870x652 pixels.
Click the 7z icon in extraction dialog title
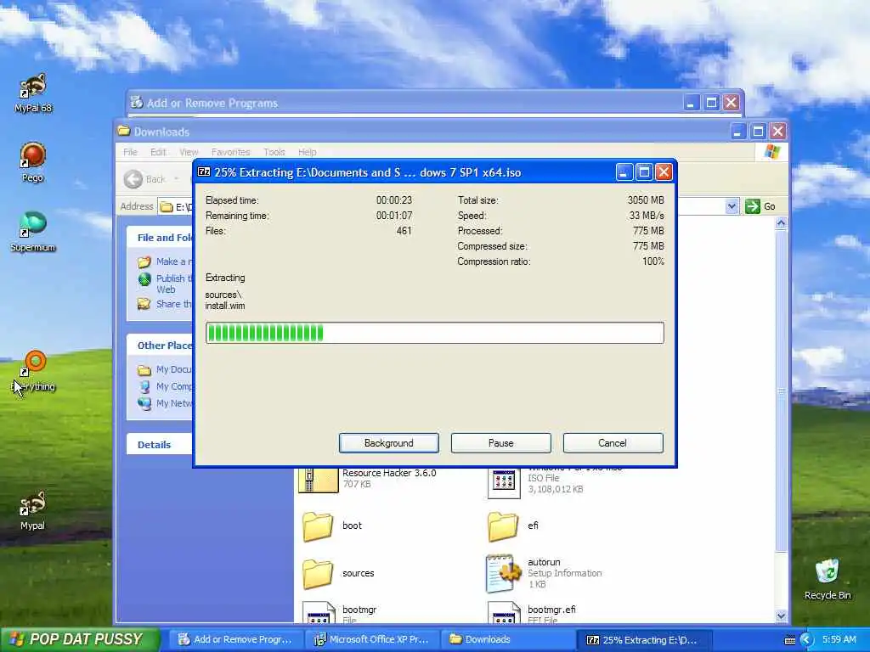204,171
